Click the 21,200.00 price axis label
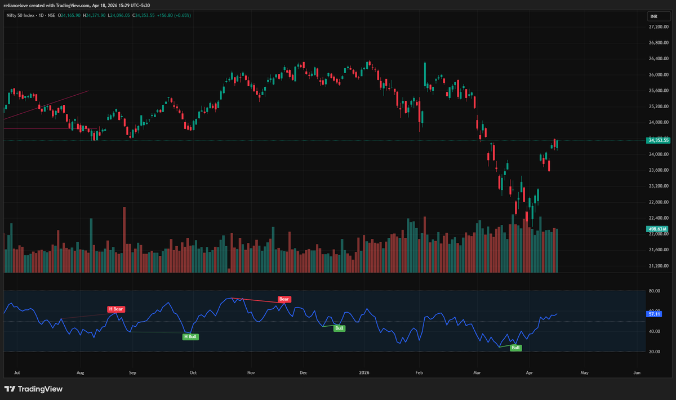Screen dimensions: 676x400 (658, 265)
